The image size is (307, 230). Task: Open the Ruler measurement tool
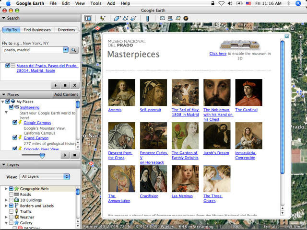(147, 18)
